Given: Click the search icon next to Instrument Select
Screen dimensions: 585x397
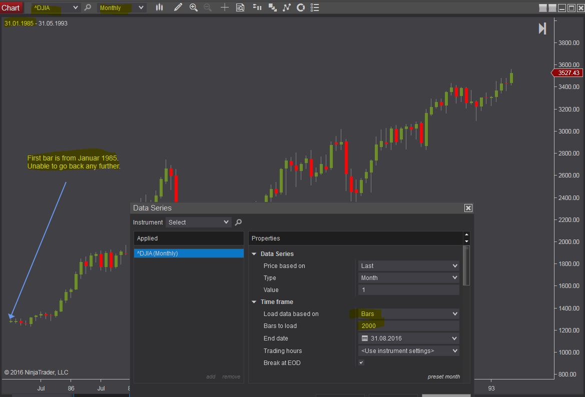Looking at the screenshot, I should 238,222.
